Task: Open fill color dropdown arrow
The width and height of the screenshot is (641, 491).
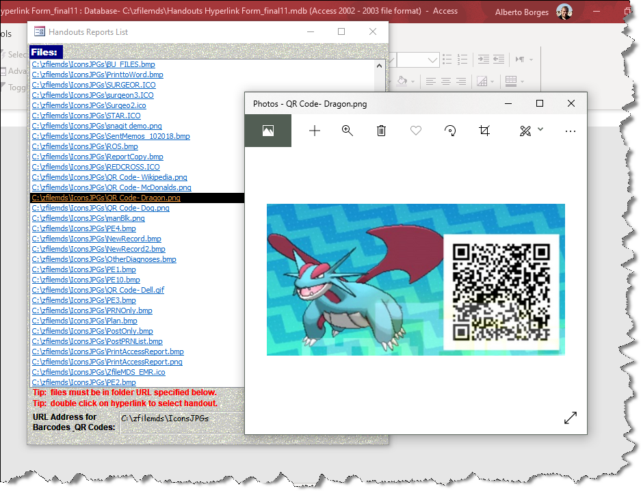Action: point(413,81)
